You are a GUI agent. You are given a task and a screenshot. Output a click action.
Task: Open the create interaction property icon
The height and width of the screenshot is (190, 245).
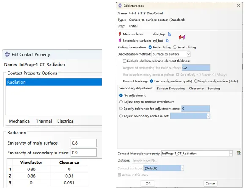click(x=239, y=153)
